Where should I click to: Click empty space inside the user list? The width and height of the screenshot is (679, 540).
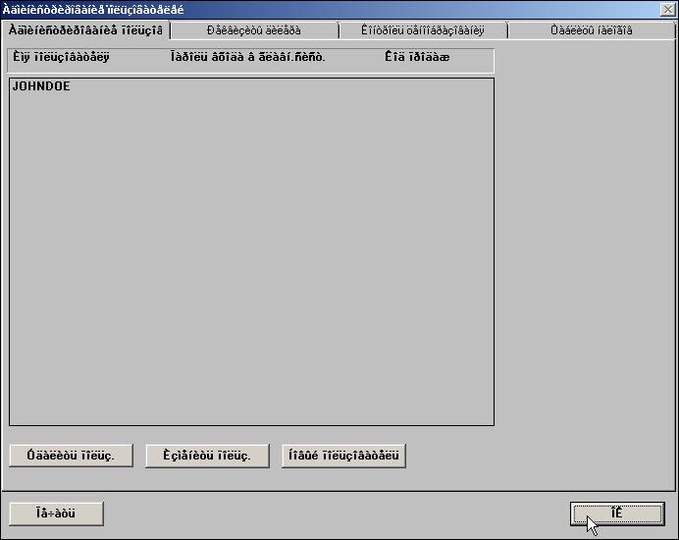pyautogui.click(x=250, y=275)
